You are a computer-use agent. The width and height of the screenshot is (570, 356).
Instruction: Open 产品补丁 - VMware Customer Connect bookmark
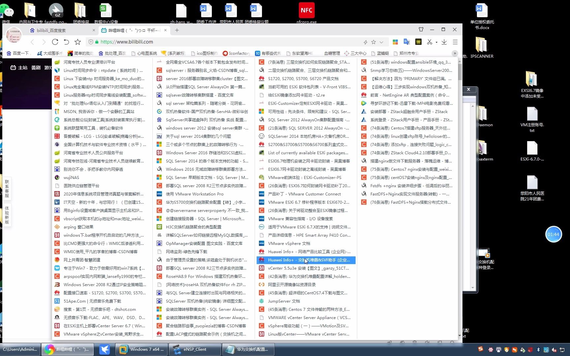[x=306, y=194]
